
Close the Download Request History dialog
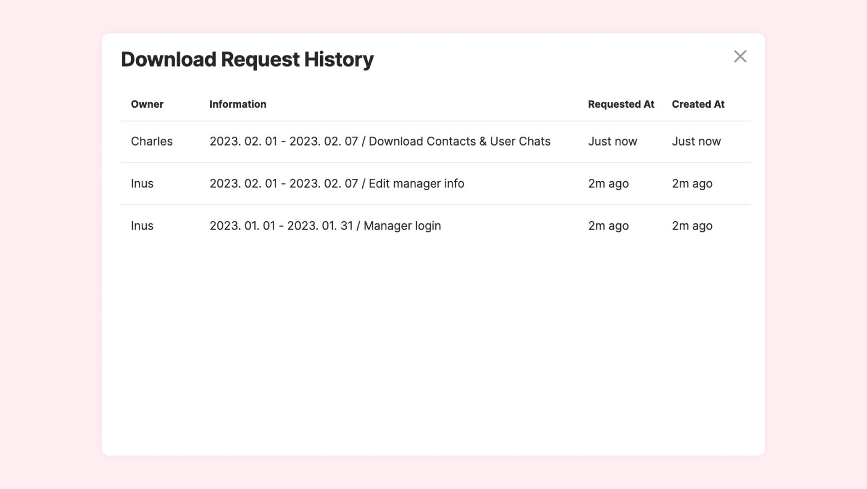(x=740, y=57)
